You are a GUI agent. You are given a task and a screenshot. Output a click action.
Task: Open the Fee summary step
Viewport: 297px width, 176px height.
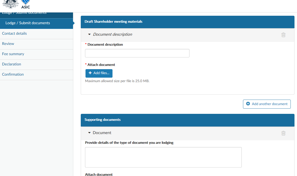[x=36, y=54]
